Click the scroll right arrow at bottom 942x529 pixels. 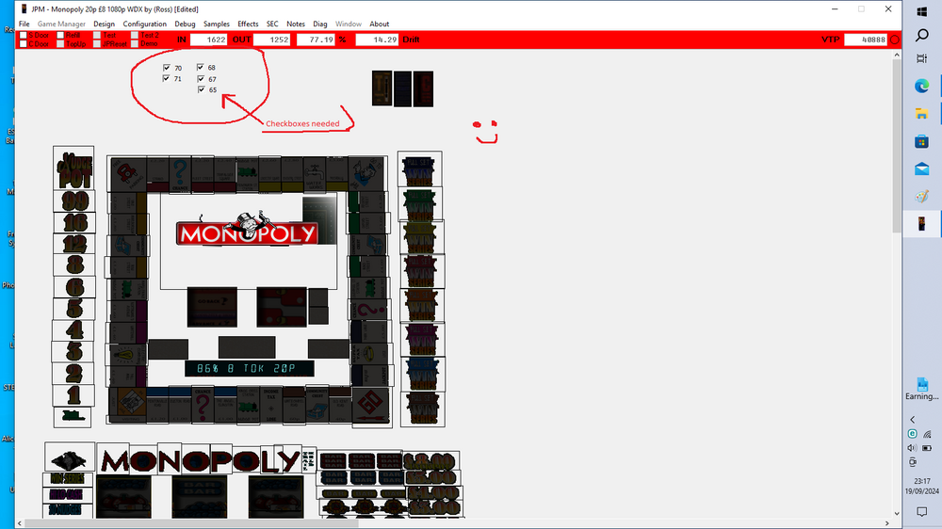[886, 523]
